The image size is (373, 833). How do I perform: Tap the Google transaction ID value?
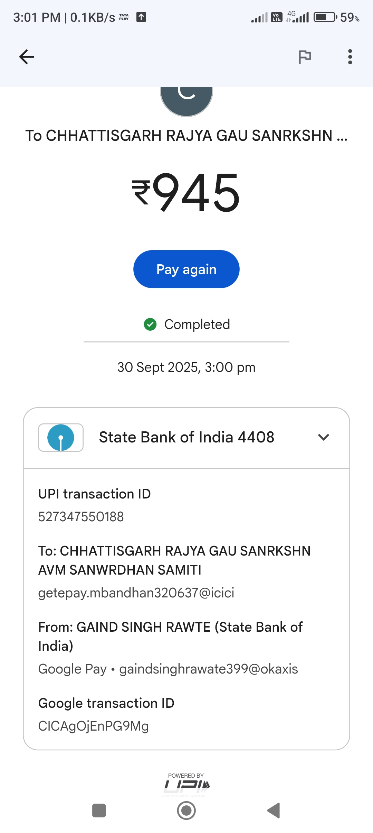pyautogui.click(x=93, y=726)
